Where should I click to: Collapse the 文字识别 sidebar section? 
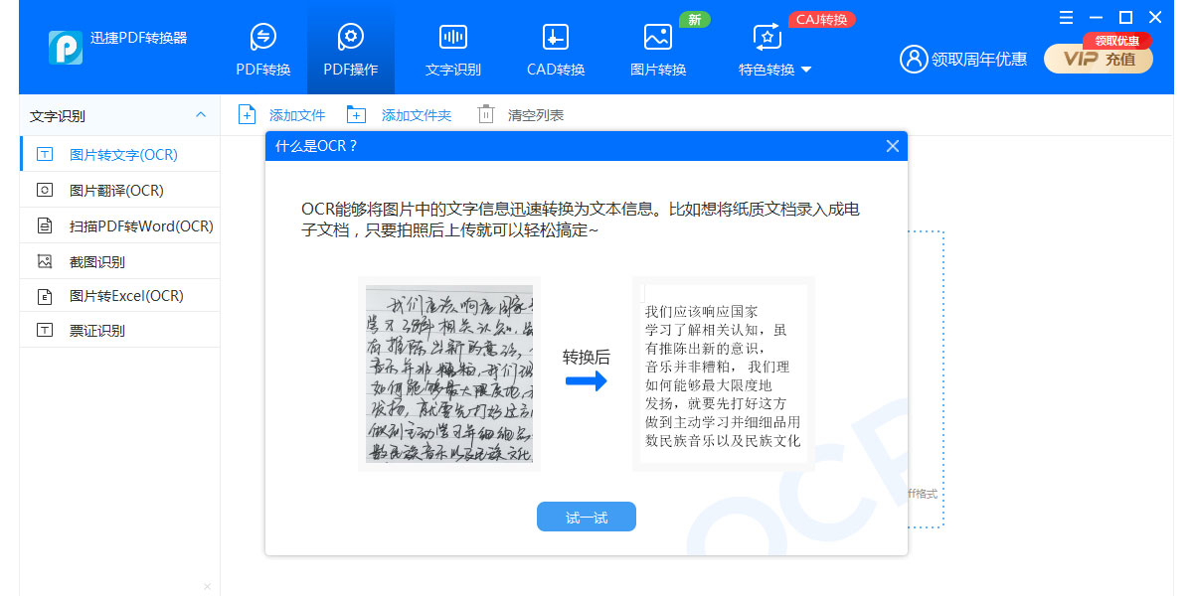tap(201, 115)
